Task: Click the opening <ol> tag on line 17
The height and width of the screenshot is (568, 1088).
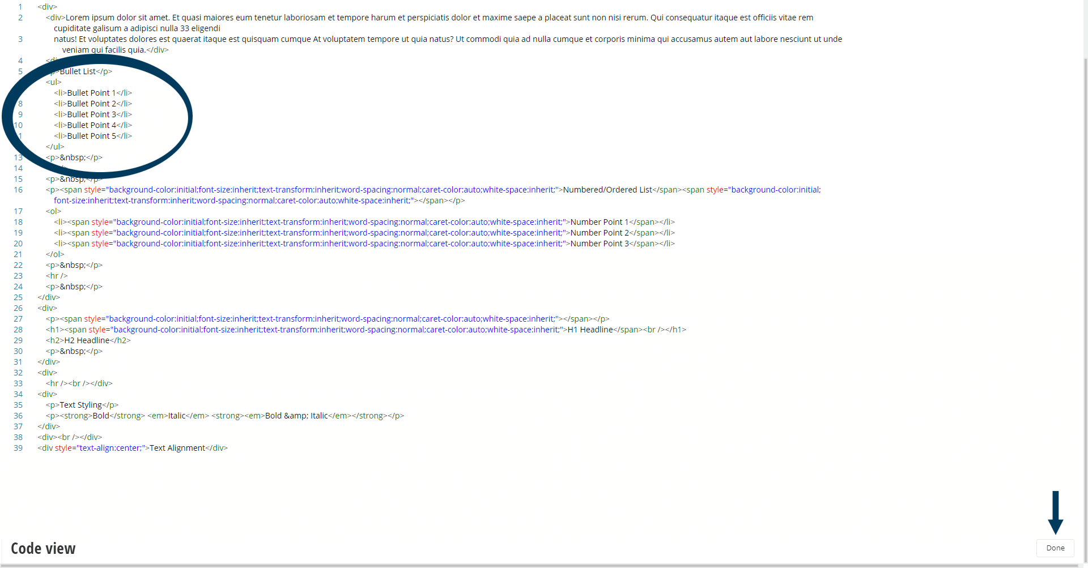Action: 53,211
